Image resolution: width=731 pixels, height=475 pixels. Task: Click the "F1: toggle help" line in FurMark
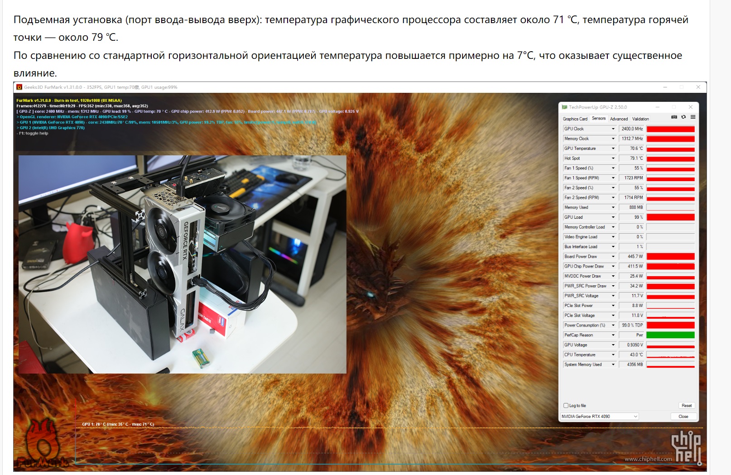32,133
